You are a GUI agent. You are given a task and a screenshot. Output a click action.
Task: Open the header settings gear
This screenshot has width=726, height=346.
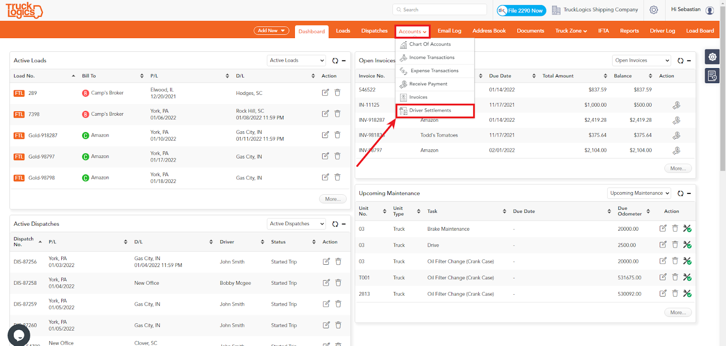coord(654,10)
